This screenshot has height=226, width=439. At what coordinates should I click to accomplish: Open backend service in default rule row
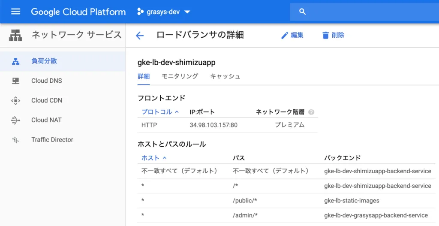[x=378, y=171]
